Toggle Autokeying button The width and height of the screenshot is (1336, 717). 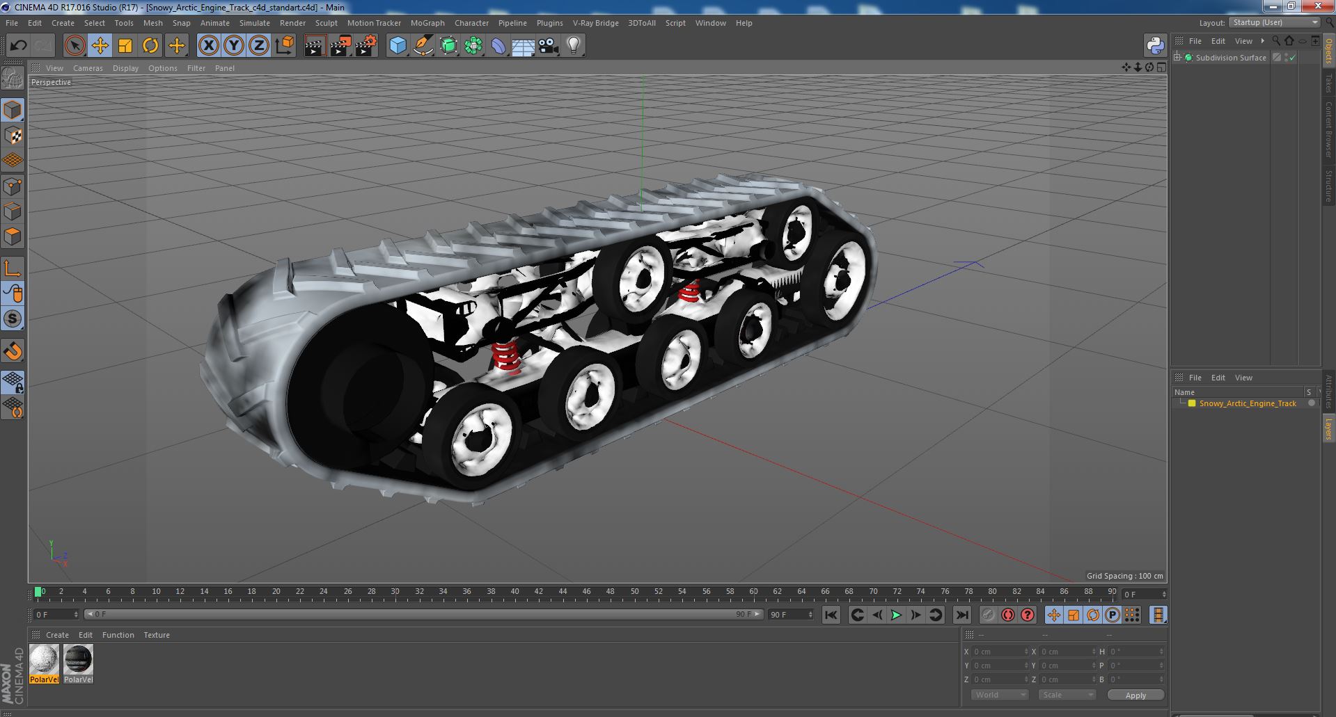(x=1007, y=615)
